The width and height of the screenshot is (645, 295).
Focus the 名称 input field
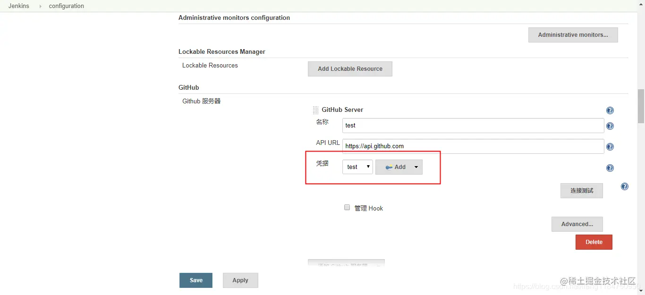point(473,126)
